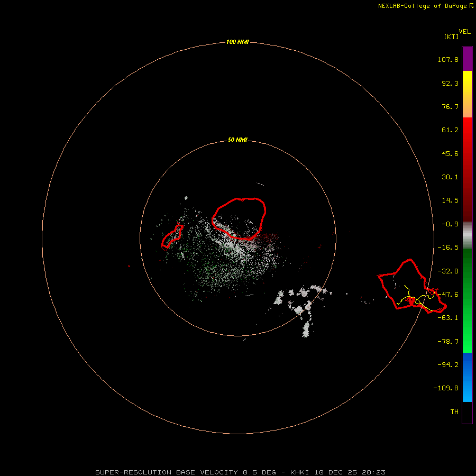Click the -94.2 velocity scale value
Screen dimensions: 476x476
tap(448, 364)
